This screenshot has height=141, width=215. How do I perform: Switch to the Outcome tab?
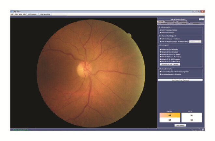click(161, 21)
